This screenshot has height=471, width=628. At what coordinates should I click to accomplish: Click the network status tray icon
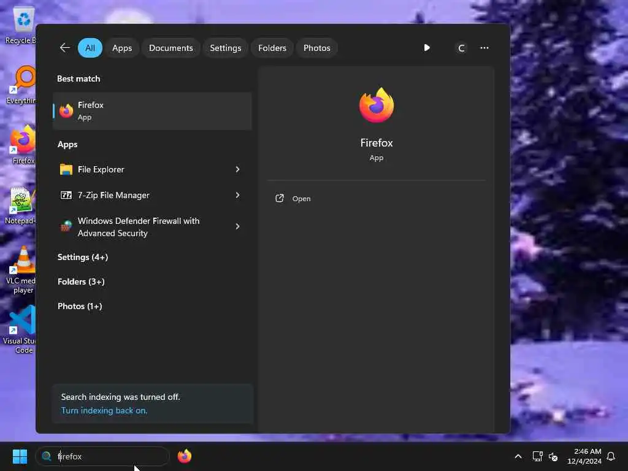[537, 456]
